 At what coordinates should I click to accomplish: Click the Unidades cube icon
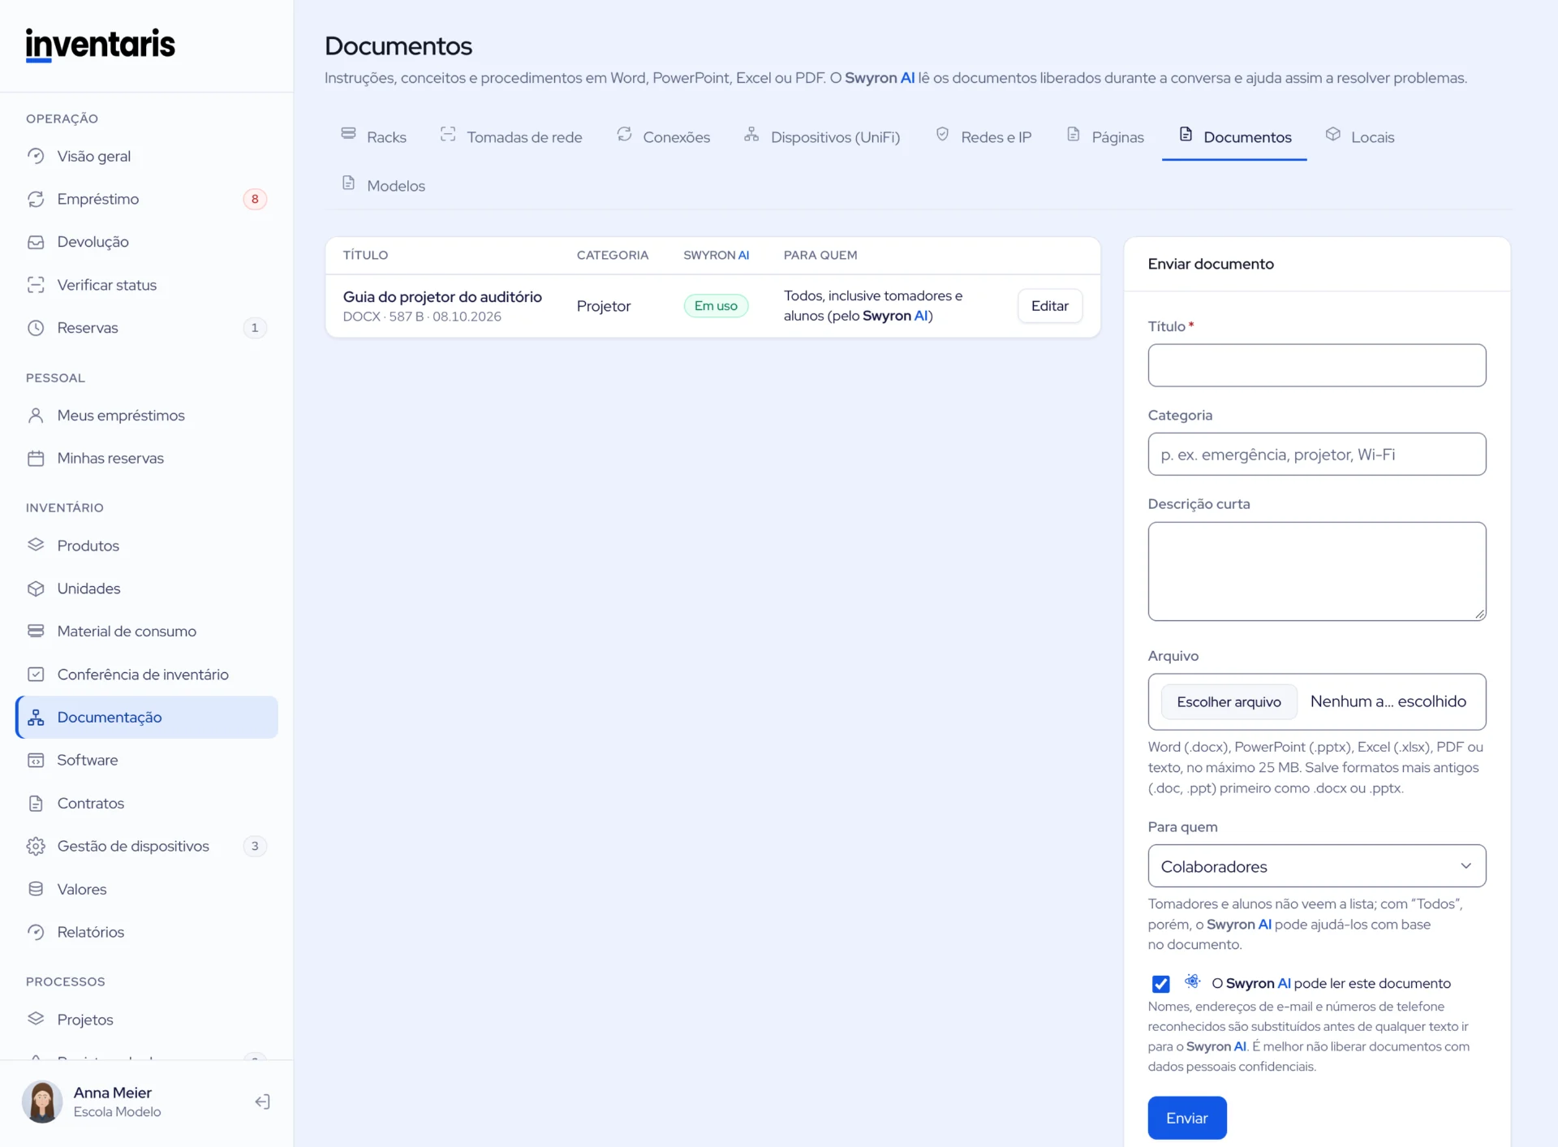[x=36, y=589]
